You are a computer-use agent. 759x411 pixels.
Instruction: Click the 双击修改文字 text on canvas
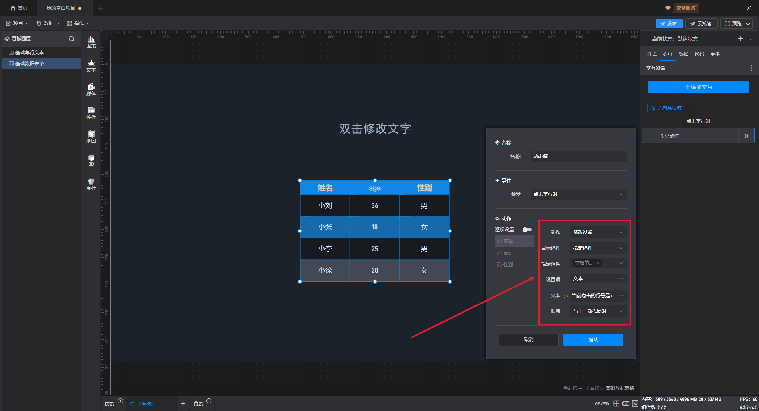click(375, 128)
